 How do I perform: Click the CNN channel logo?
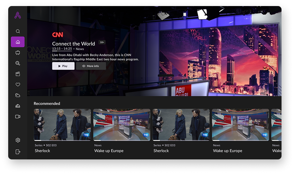pos(58,35)
